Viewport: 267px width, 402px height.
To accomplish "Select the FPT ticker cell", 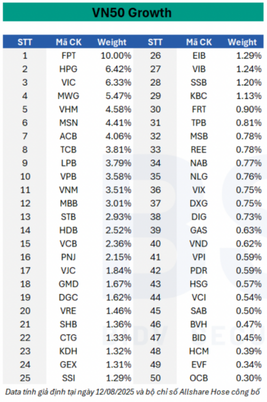I will click(x=68, y=56).
